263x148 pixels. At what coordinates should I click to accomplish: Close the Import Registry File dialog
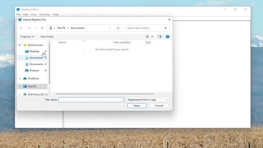[169, 19]
